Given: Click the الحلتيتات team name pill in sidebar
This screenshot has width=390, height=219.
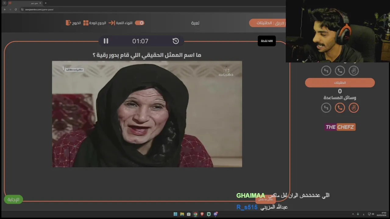Looking at the screenshot, I should point(340,83).
